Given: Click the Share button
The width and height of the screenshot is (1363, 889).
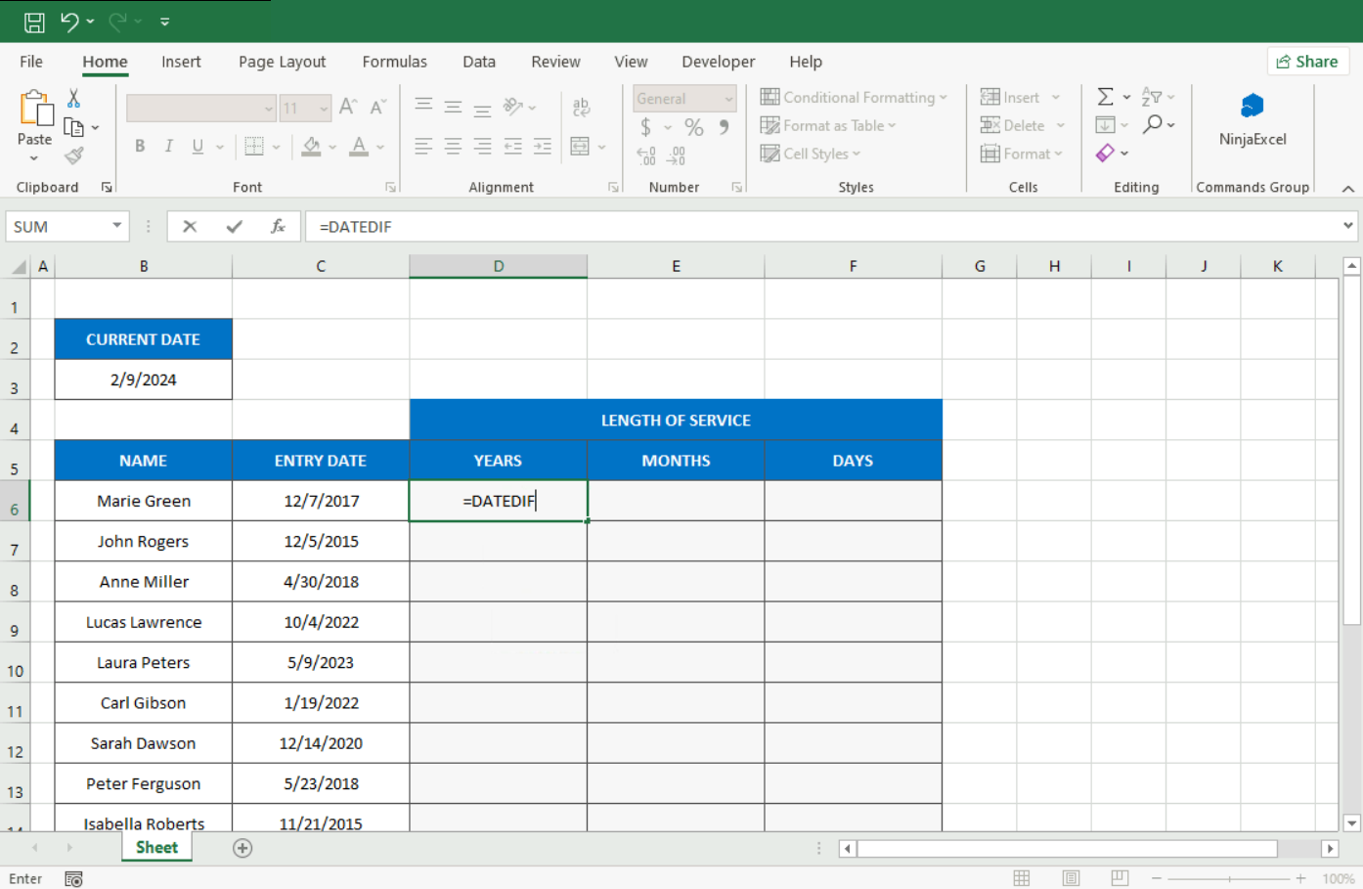Looking at the screenshot, I should click(1307, 62).
